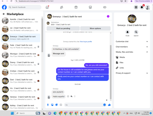Reload the page in Chrome
153x116 pixels.
(x=11, y=1)
